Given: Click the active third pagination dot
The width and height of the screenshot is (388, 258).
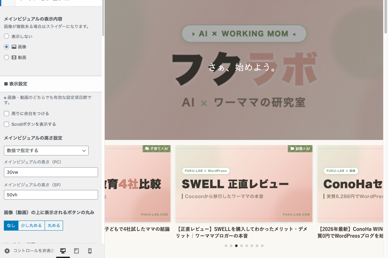Looking at the screenshot, I should click(x=236, y=246).
